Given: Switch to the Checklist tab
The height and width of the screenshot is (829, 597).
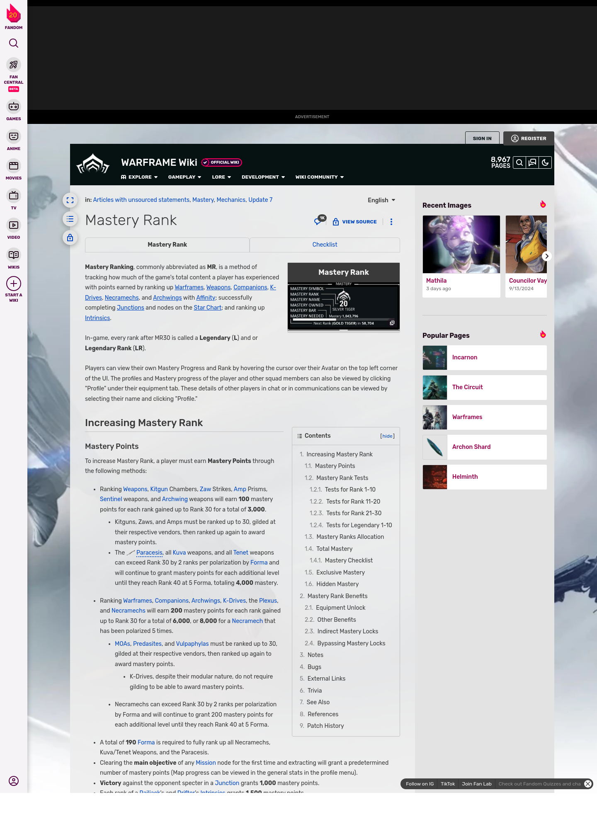Looking at the screenshot, I should coord(325,245).
